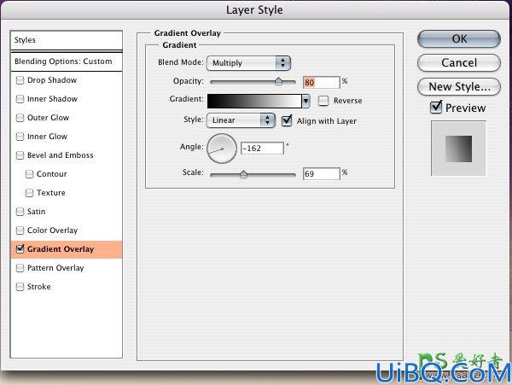512x385 pixels.
Task: Click the Cancel button
Action: pos(459,62)
